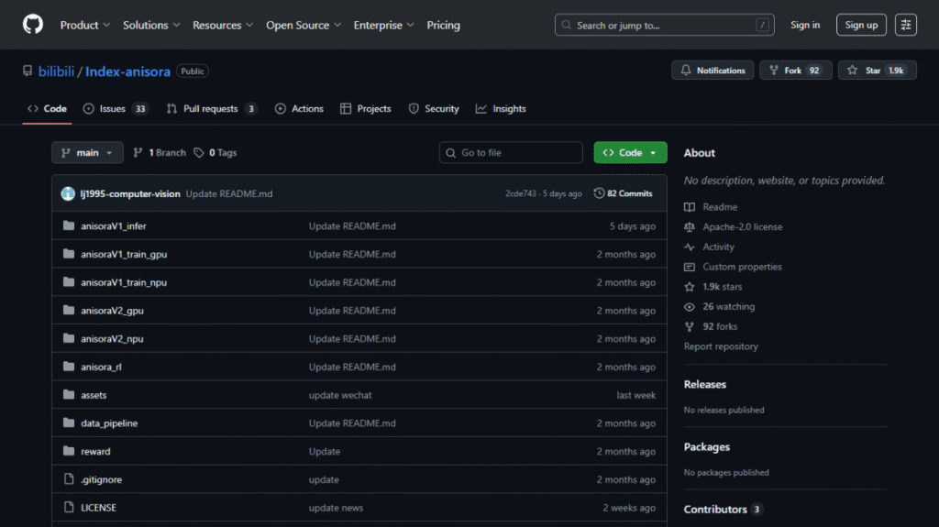Click the eye icon next to 26 watching
The width and height of the screenshot is (939, 527).
690,307
